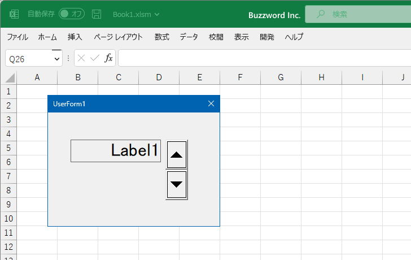Screen dimensions: 411x260
Task: Click the formula bar options dots handle
Action: tap(68, 58)
